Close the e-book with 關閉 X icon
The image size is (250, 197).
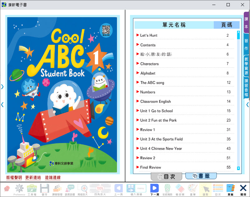click(x=243, y=189)
